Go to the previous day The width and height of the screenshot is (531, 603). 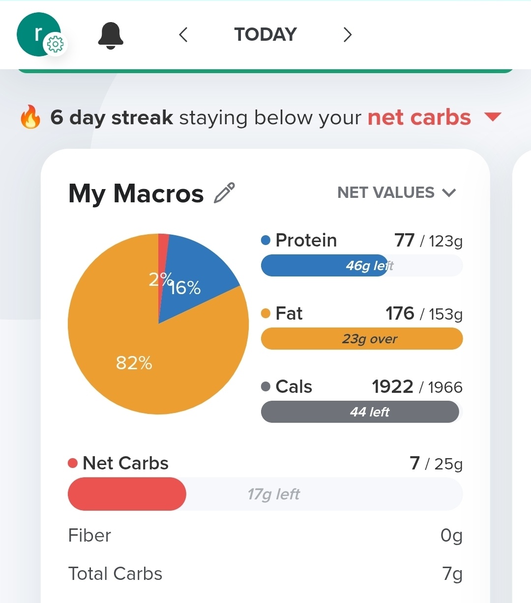183,35
